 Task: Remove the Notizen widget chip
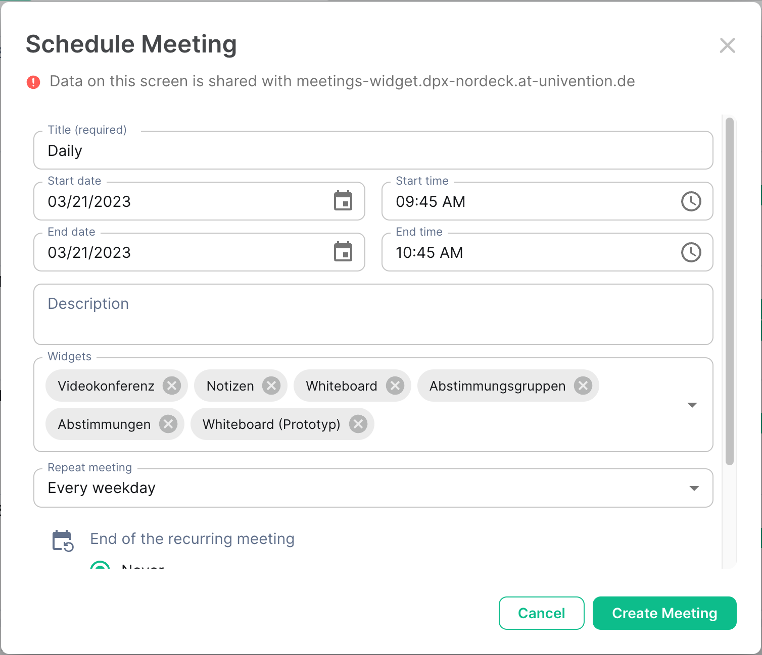tap(271, 386)
